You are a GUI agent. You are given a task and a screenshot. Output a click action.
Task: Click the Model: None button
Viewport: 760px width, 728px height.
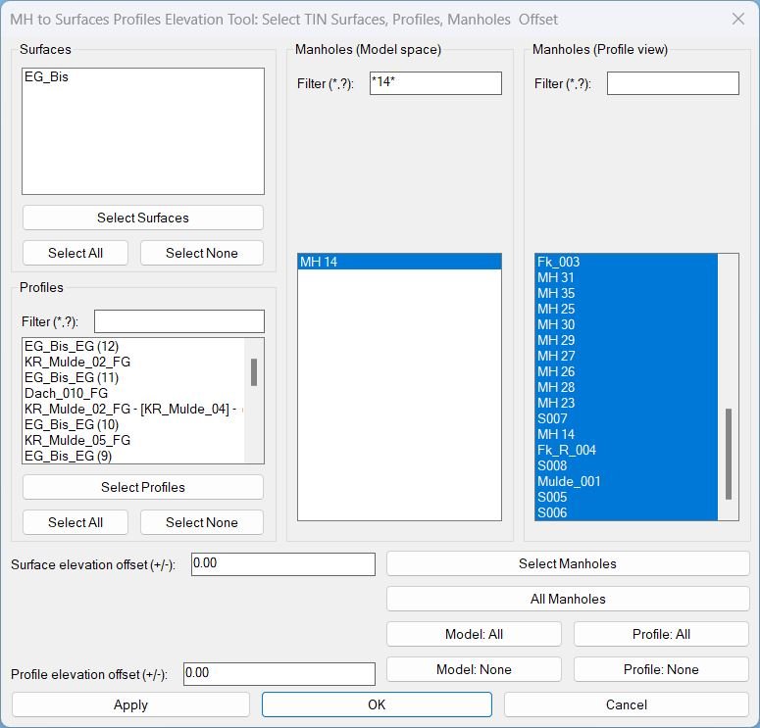coord(474,669)
